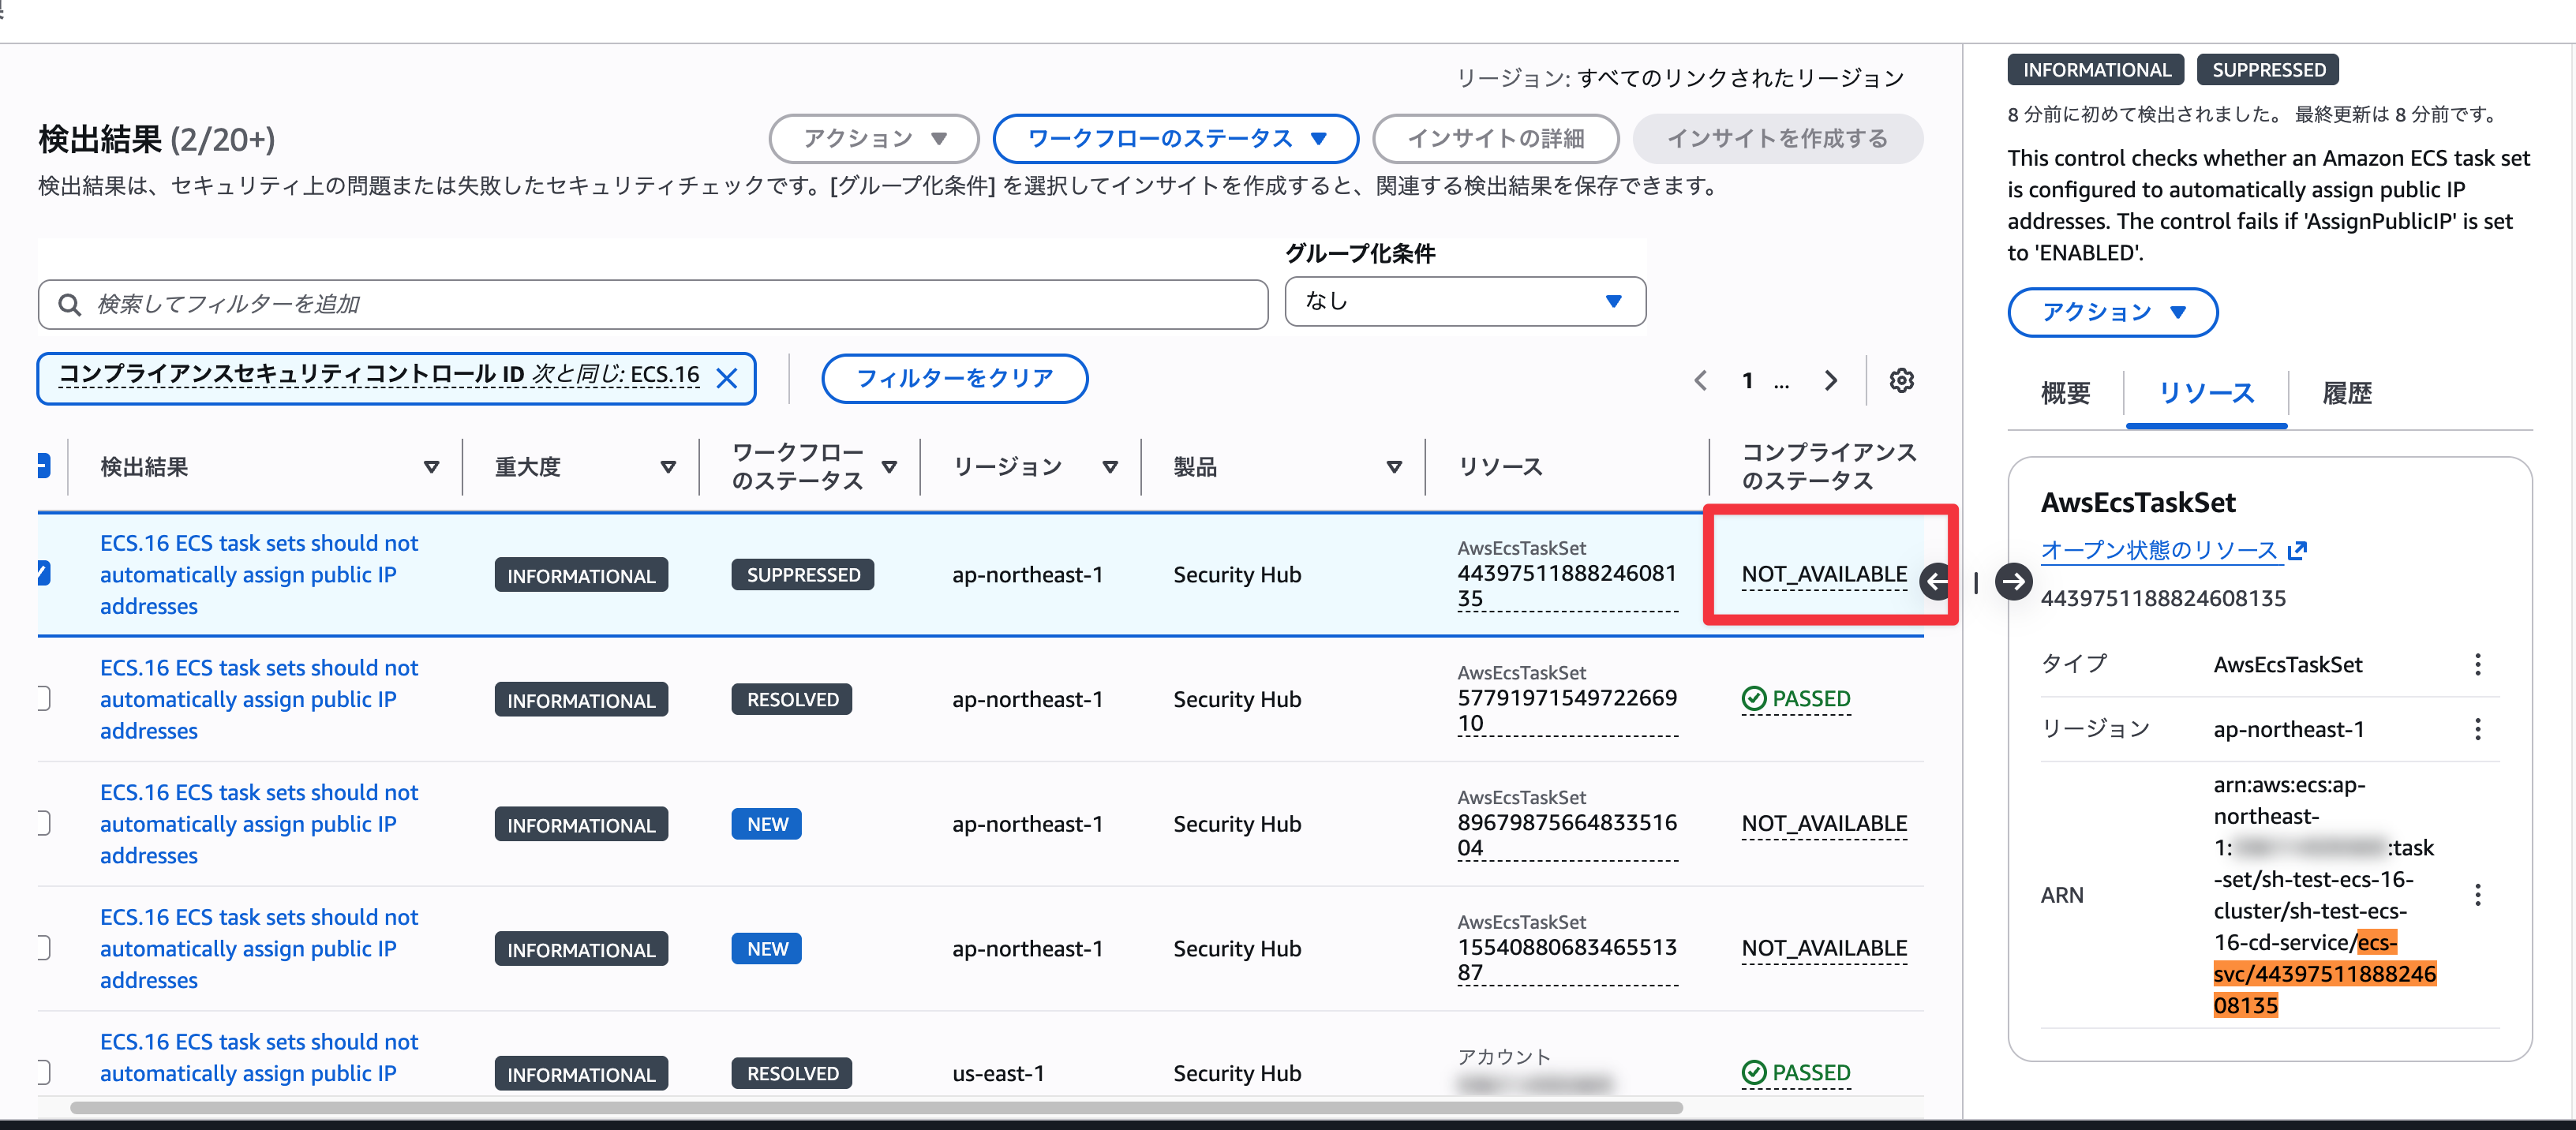Click NOT_AVAILABLE status in SUPPRESSED row
Image resolution: width=2576 pixels, height=1130 pixels.
(x=1824, y=574)
